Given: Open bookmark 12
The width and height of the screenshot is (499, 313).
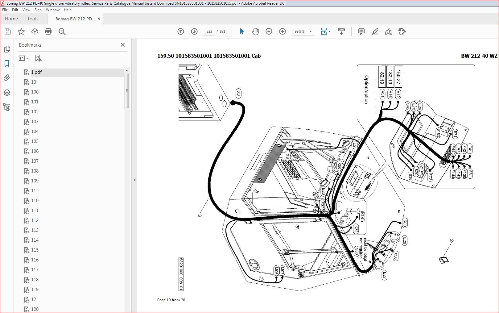Looking at the screenshot, I should [33, 299].
